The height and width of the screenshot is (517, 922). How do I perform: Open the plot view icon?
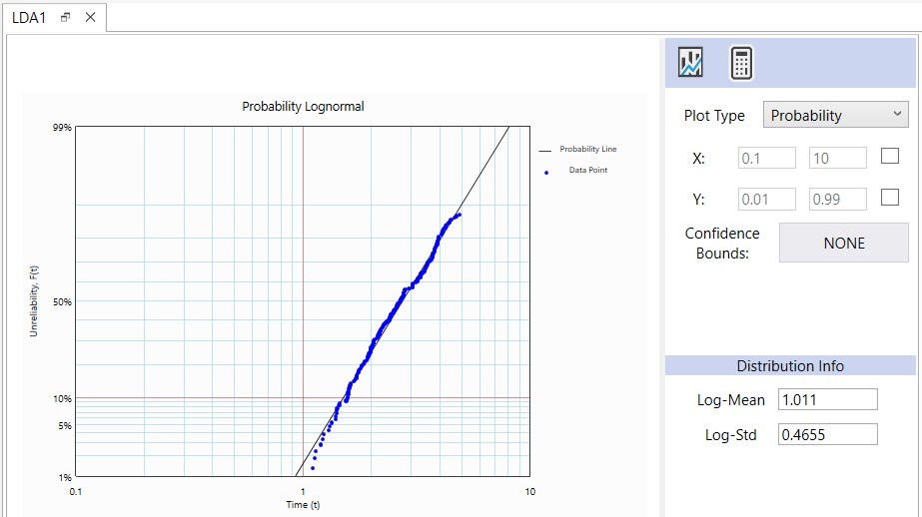[x=690, y=63]
